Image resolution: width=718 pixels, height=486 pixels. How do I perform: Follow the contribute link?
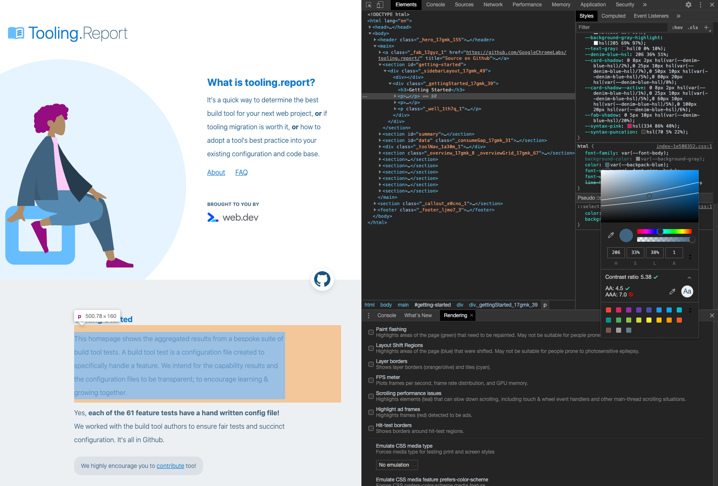pyautogui.click(x=170, y=466)
